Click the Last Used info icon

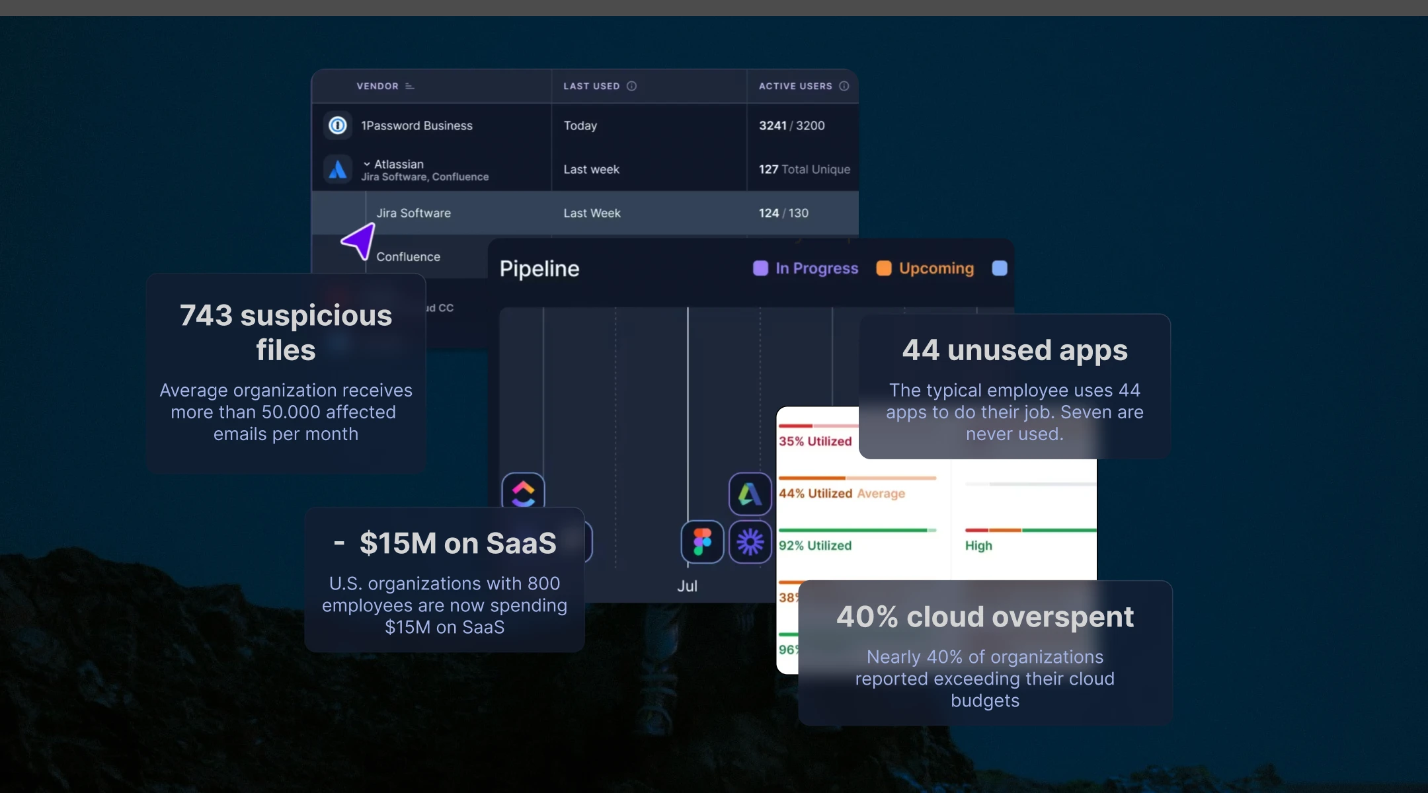(x=631, y=86)
